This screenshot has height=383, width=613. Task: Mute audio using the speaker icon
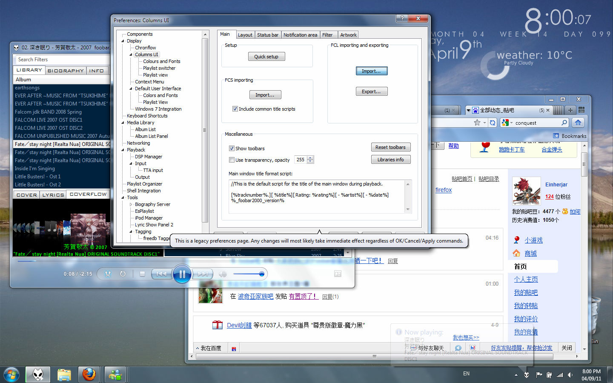[x=223, y=274]
